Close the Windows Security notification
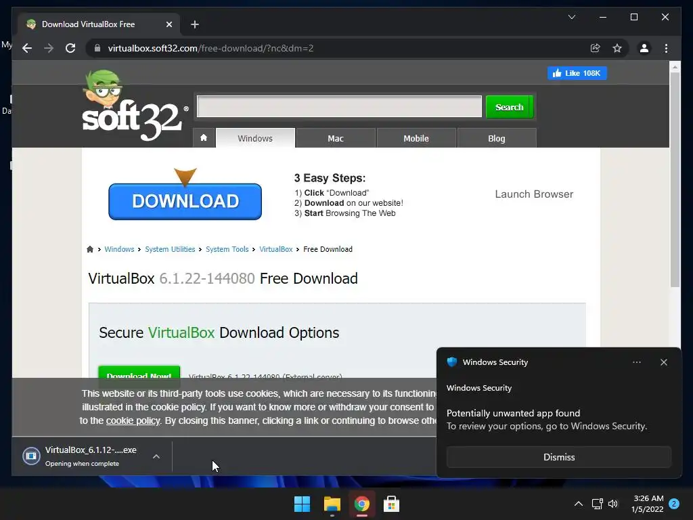The width and height of the screenshot is (693, 520). (x=663, y=362)
